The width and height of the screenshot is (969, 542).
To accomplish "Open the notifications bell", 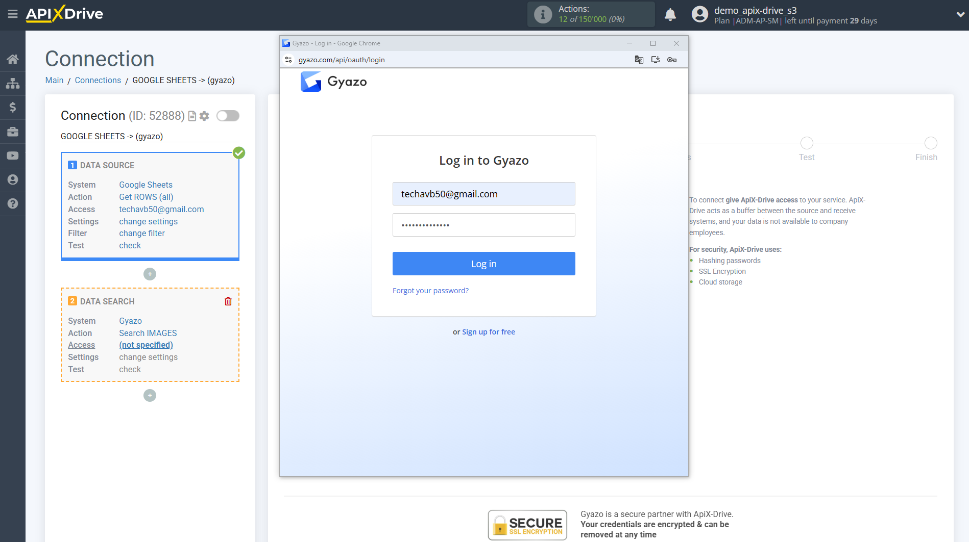I will coord(670,14).
